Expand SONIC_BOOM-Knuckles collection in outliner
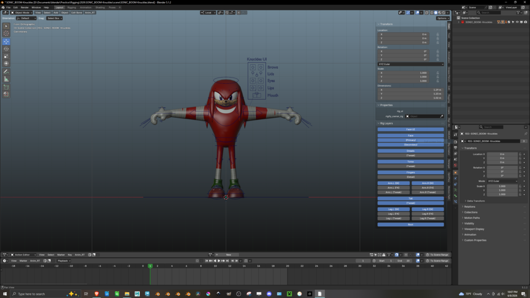 (459, 22)
